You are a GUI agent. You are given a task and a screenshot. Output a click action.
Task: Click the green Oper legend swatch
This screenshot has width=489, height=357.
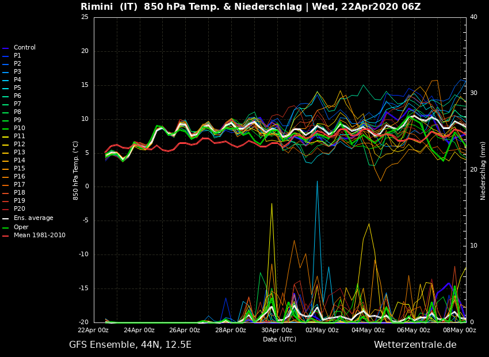point(6,227)
